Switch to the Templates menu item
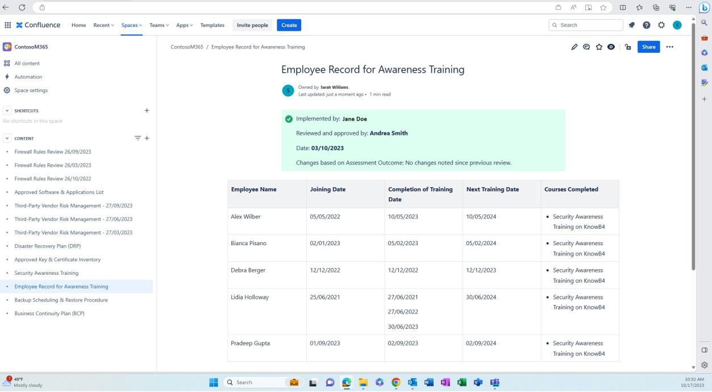The width and height of the screenshot is (712, 392). 211,25
